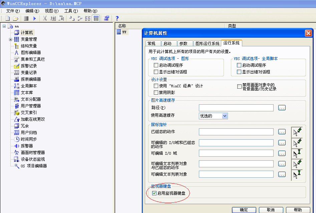The height and width of the screenshot is (213, 316).
Task: Select OS 项目编辑器 tree item
Action: pyautogui.click(x=34, y=166)
